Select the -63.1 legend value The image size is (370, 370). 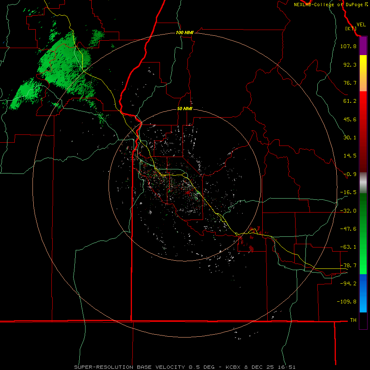(x=348, y=247)
